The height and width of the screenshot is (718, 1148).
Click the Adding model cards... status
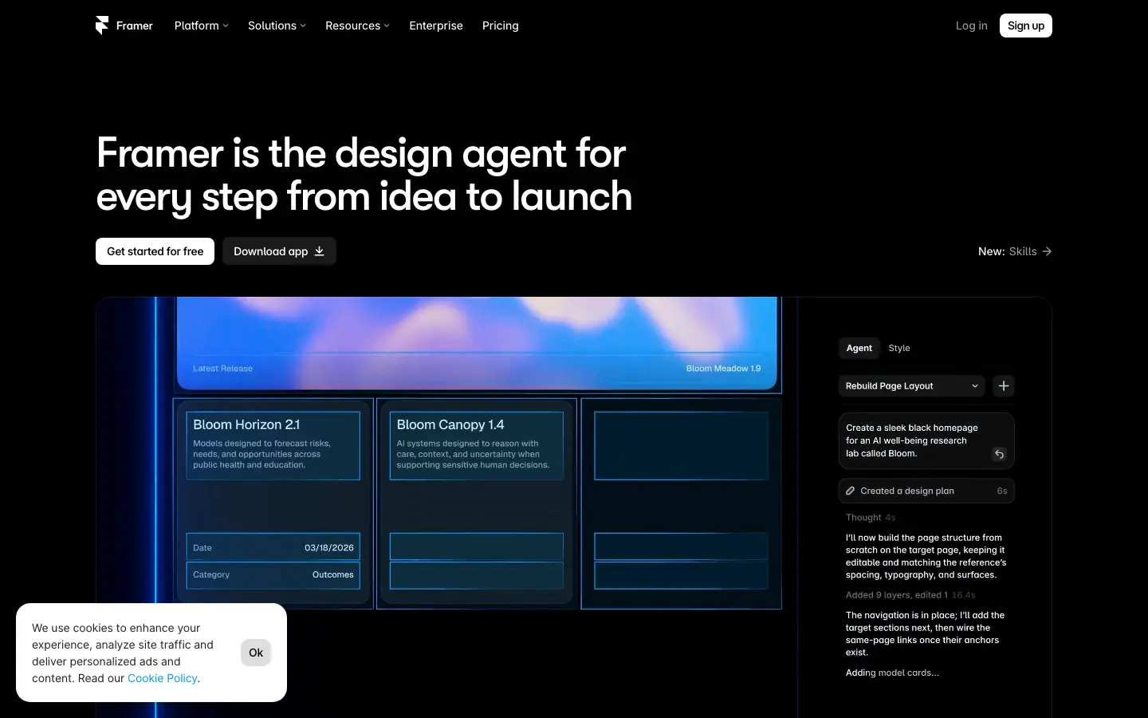tap(892, 673)
